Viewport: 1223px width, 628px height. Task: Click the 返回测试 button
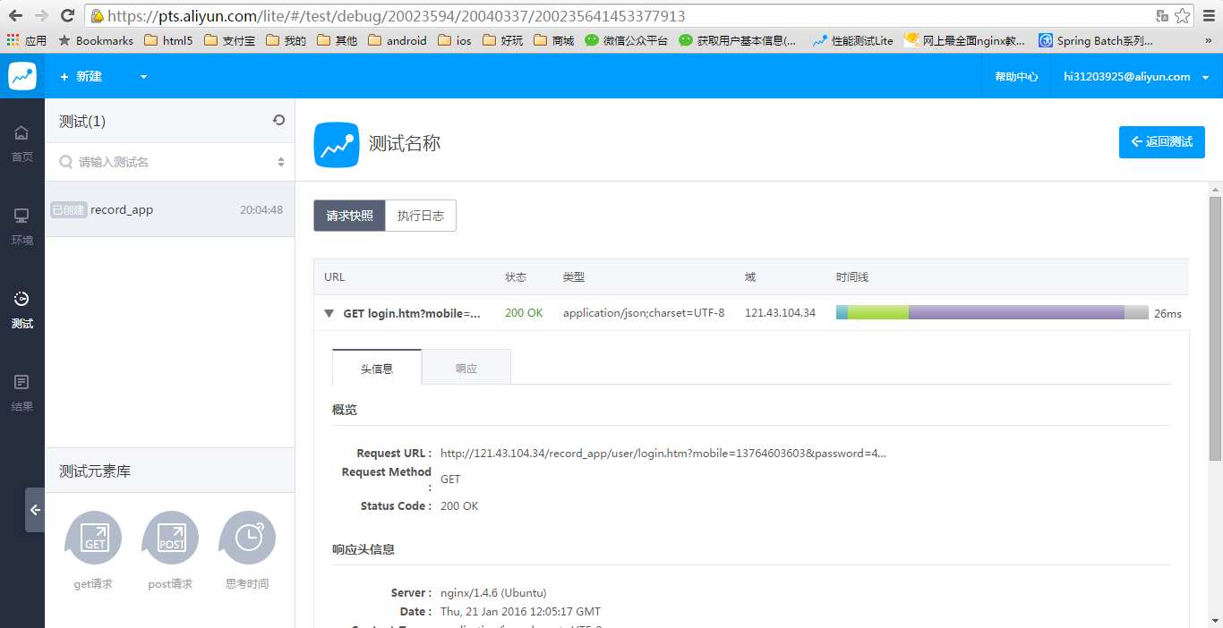1162,142
